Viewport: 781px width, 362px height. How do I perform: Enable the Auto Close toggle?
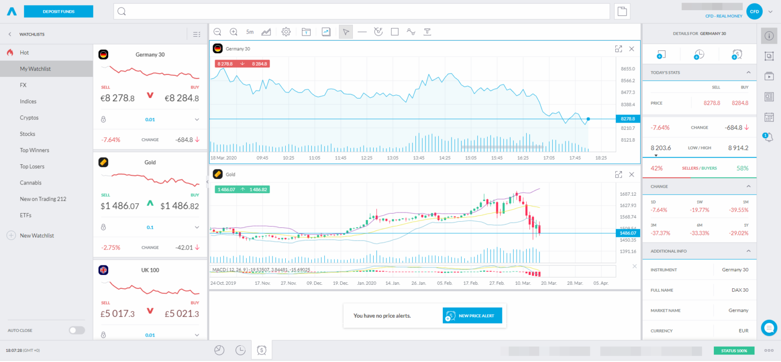click(x=76, y=330)
